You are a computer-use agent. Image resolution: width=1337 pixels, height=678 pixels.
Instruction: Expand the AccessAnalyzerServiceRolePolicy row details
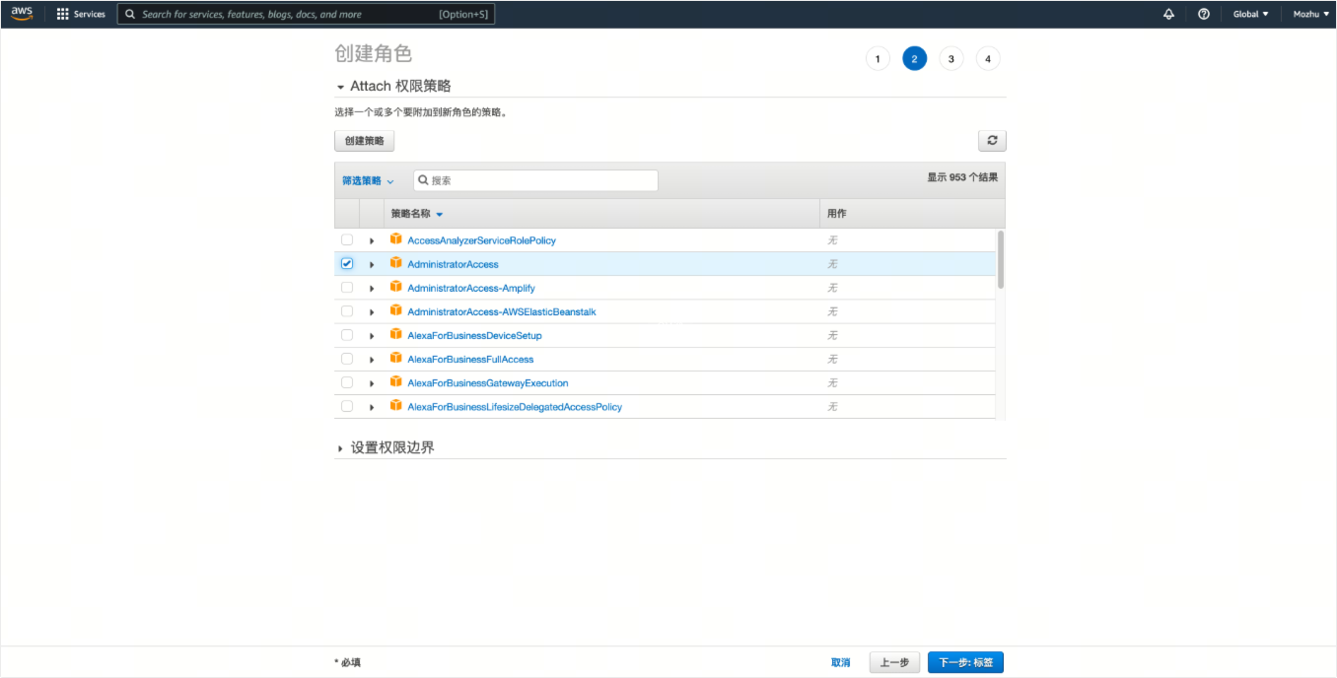[372, 240]
